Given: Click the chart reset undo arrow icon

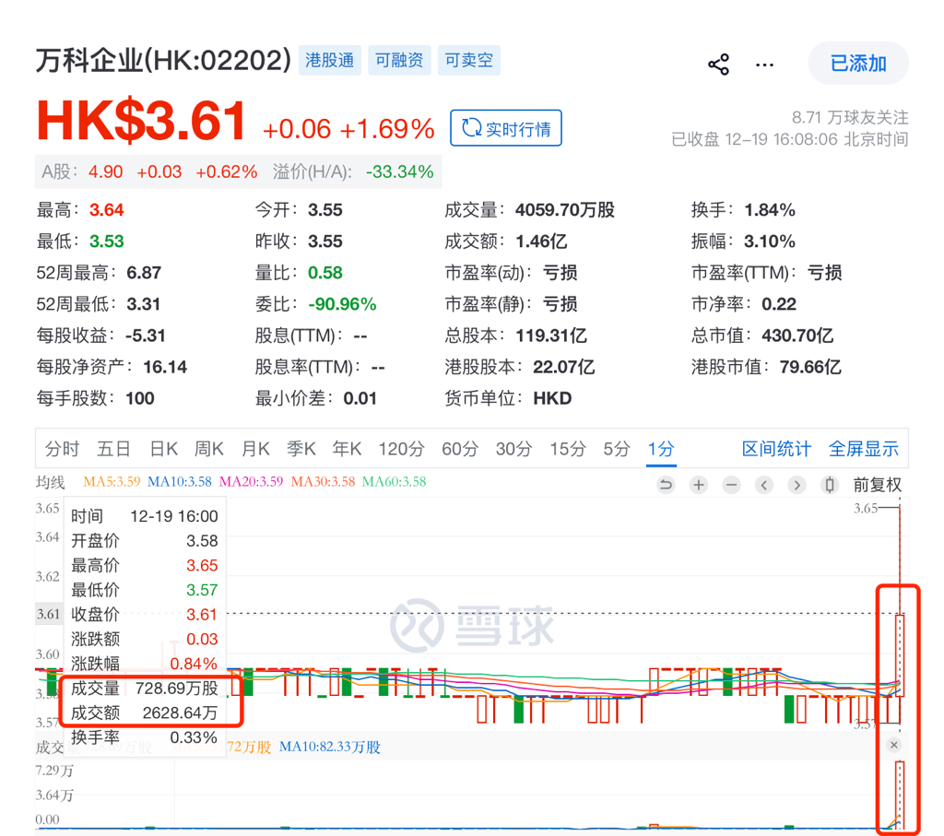Looking at the screenshot, I should [x=666, y=485].
